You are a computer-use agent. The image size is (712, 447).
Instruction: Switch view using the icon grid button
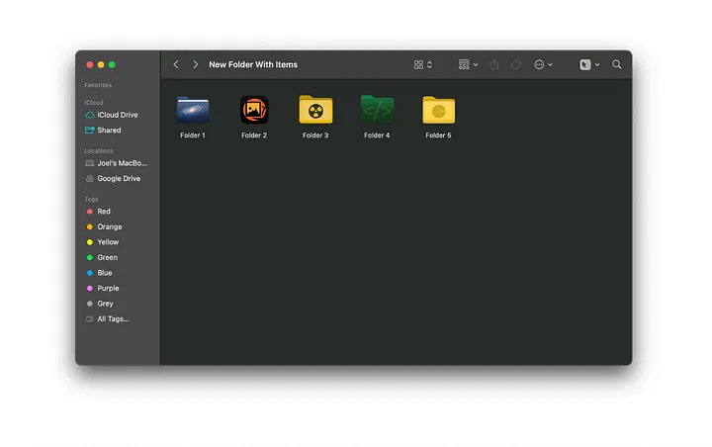[x=423, y=65]
